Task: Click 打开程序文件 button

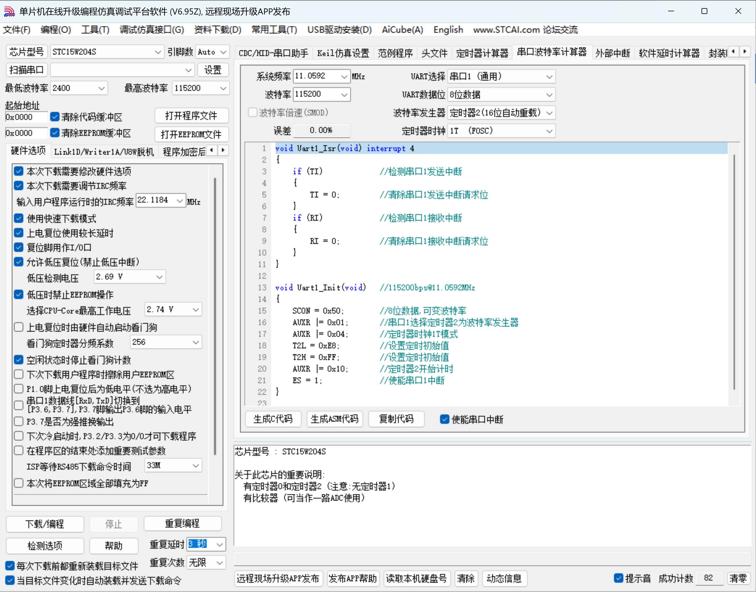Action: pos(191,115)
